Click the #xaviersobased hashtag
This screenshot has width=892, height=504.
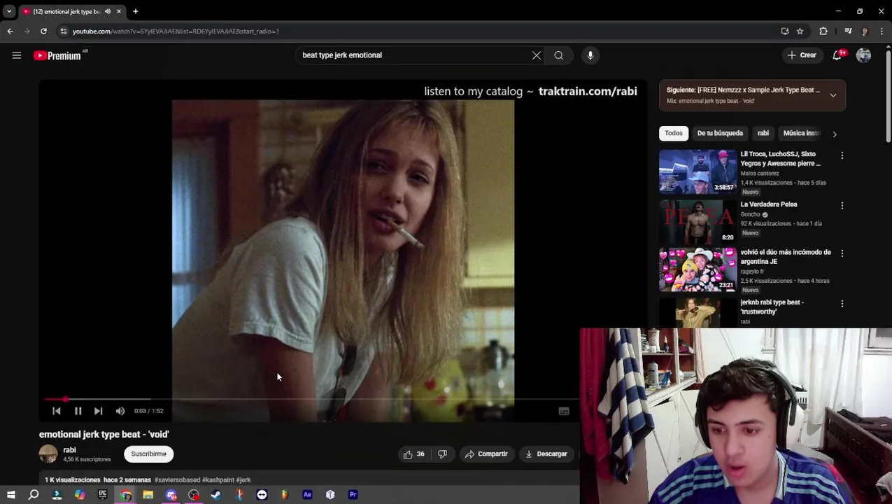(x=177, y=480)
